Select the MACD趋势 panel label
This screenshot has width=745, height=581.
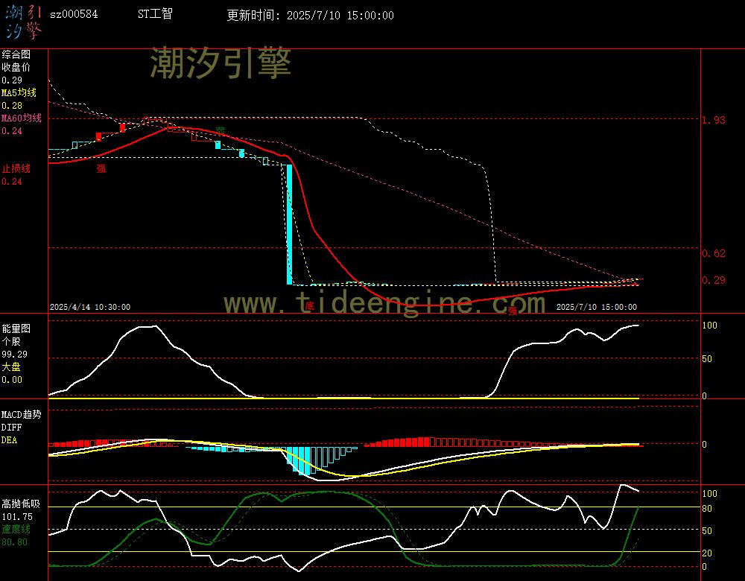click(21, 414)
